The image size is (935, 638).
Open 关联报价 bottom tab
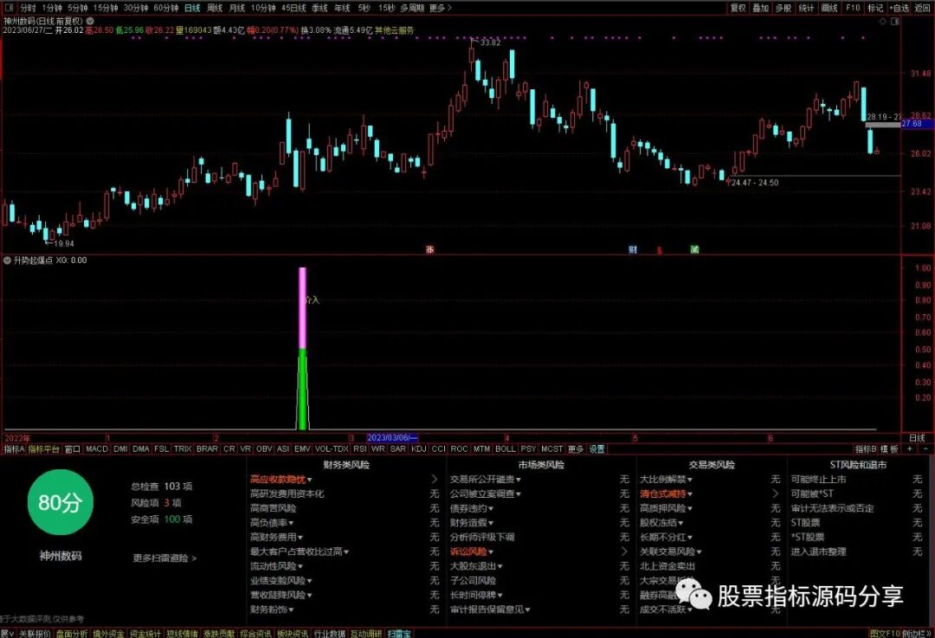35,633
